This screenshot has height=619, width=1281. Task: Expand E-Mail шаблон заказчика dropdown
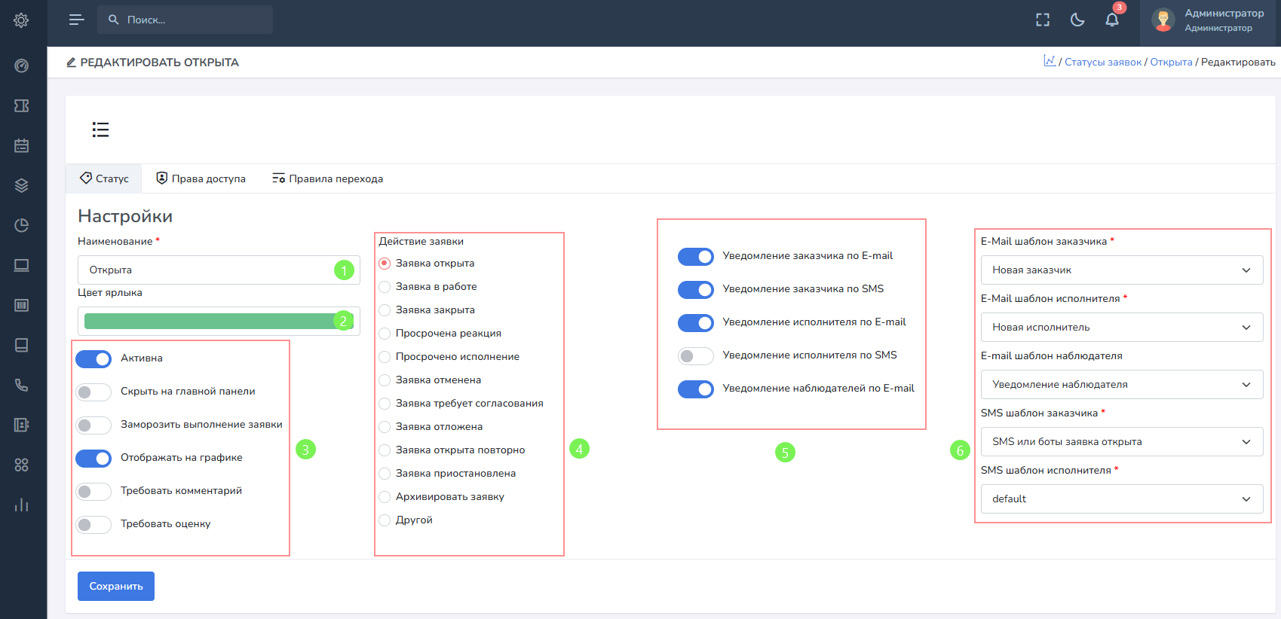click(1121, 270)
